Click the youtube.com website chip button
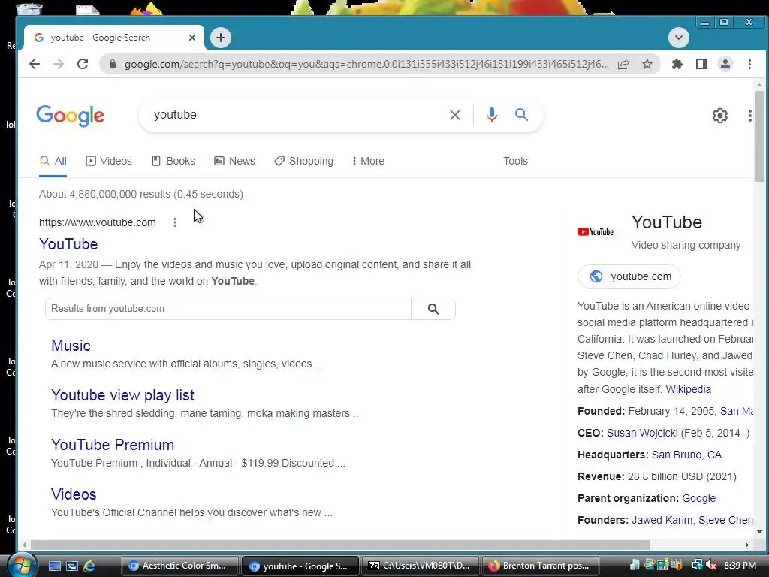 (629, 276)
